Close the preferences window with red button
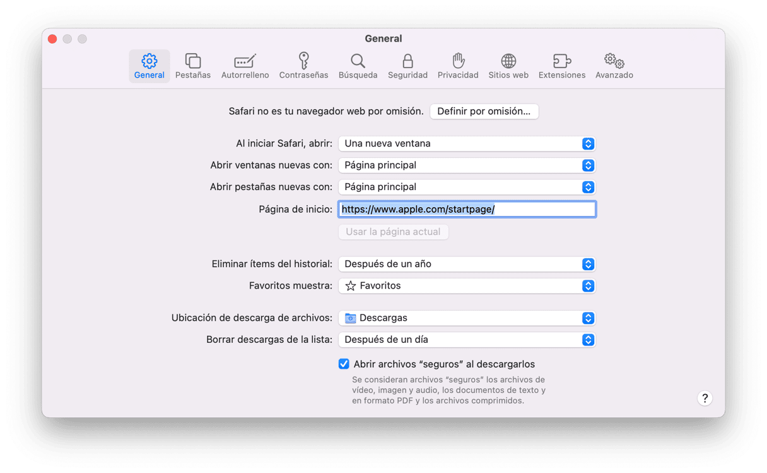Image resolution: width=767 pixels, height=473 pixels. point(52,39)
